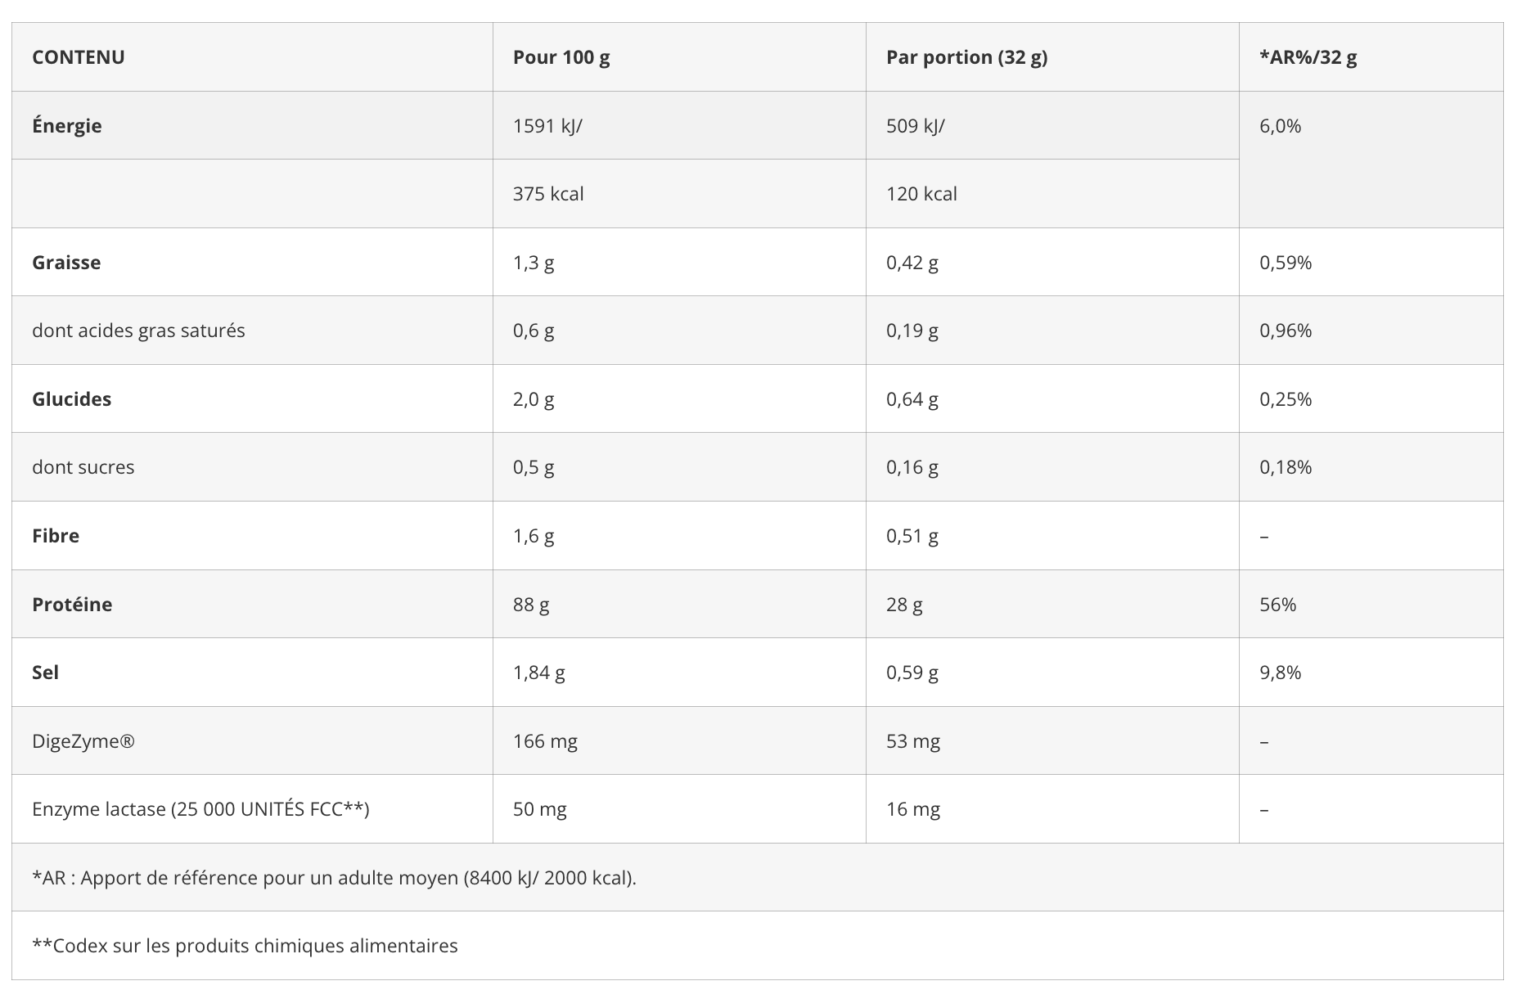Viewport: 1522px width, 990px height.
Task: Select the "Par portion (32 g)" header
Action: (x=966, y=57)
